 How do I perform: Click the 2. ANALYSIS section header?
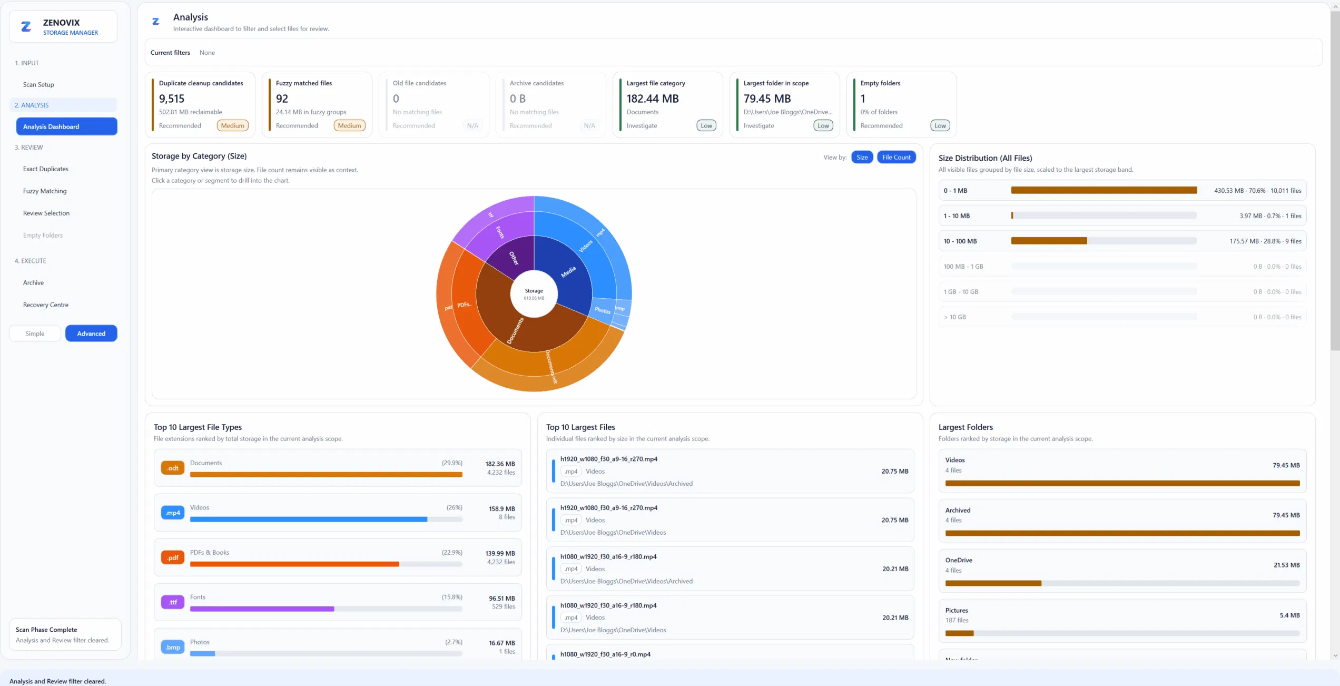(x=63, y=105)
